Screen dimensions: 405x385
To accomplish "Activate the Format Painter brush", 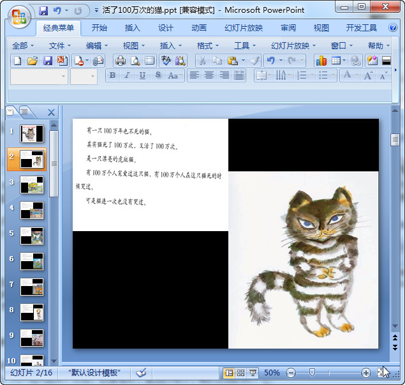I will coord(254,61).
